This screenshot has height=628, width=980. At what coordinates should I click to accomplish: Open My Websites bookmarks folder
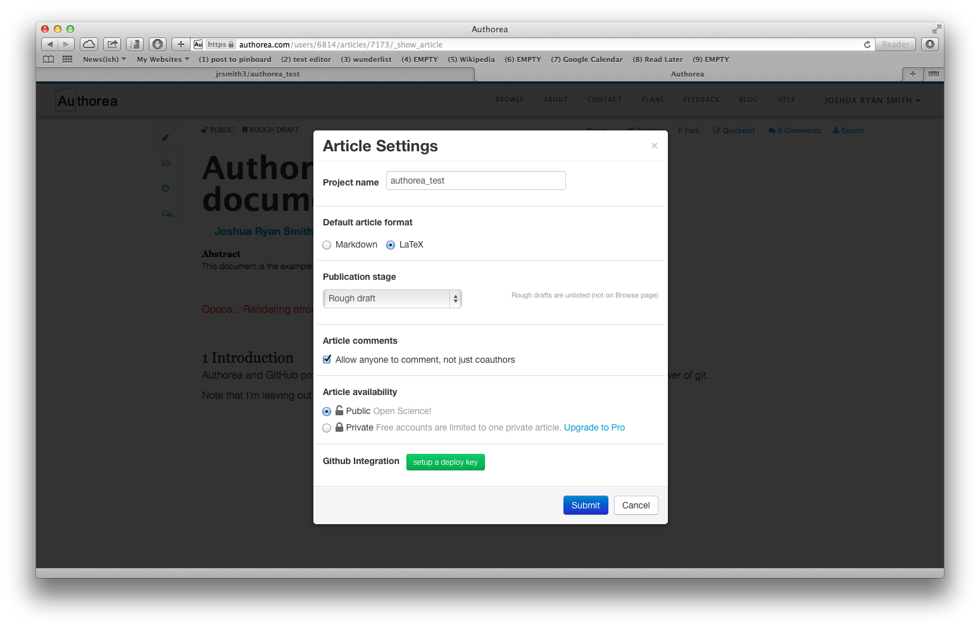(163, 60)
